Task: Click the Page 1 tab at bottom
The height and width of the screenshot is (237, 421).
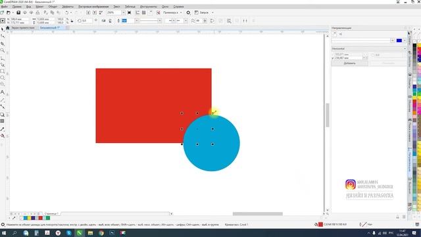Action: [x=51, y=213]
